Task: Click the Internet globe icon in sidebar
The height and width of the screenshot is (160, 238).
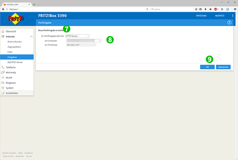Action: [x=3, y=36]
